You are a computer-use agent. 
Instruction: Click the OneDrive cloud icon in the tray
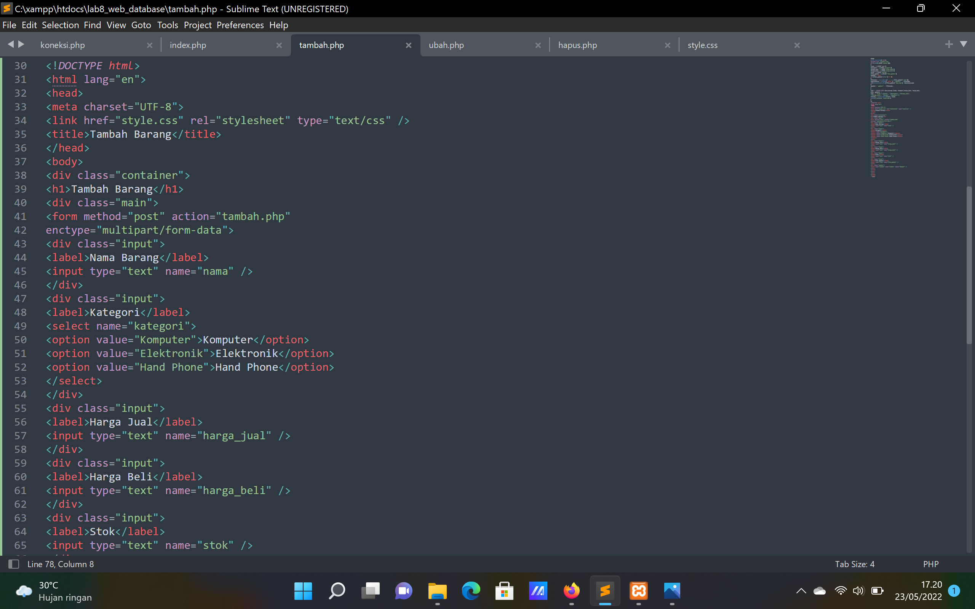[819, 591]
